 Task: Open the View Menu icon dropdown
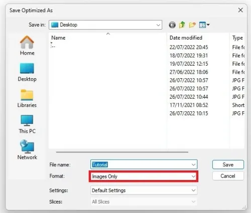click(x=204, y=25)
